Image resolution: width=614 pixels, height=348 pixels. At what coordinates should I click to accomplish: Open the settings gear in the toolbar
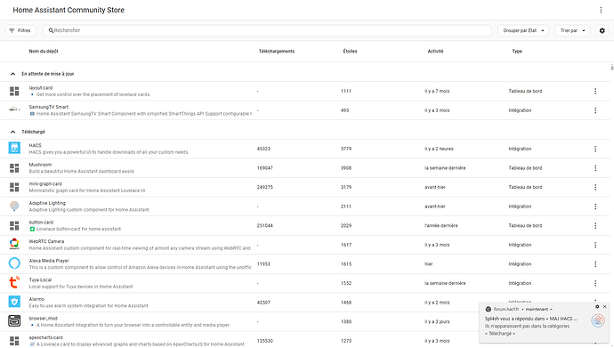coord(602,30)
